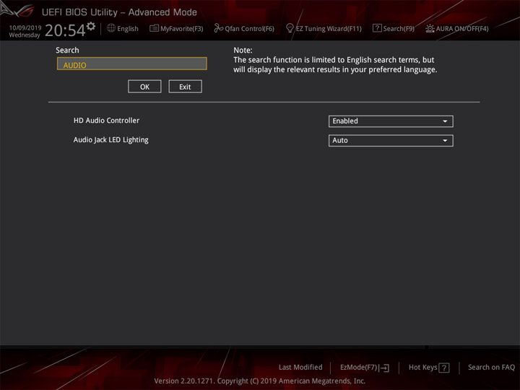Click the MyFavorite list icon
520x390 pixels.
pyautogui.click(x=154, y=28)
